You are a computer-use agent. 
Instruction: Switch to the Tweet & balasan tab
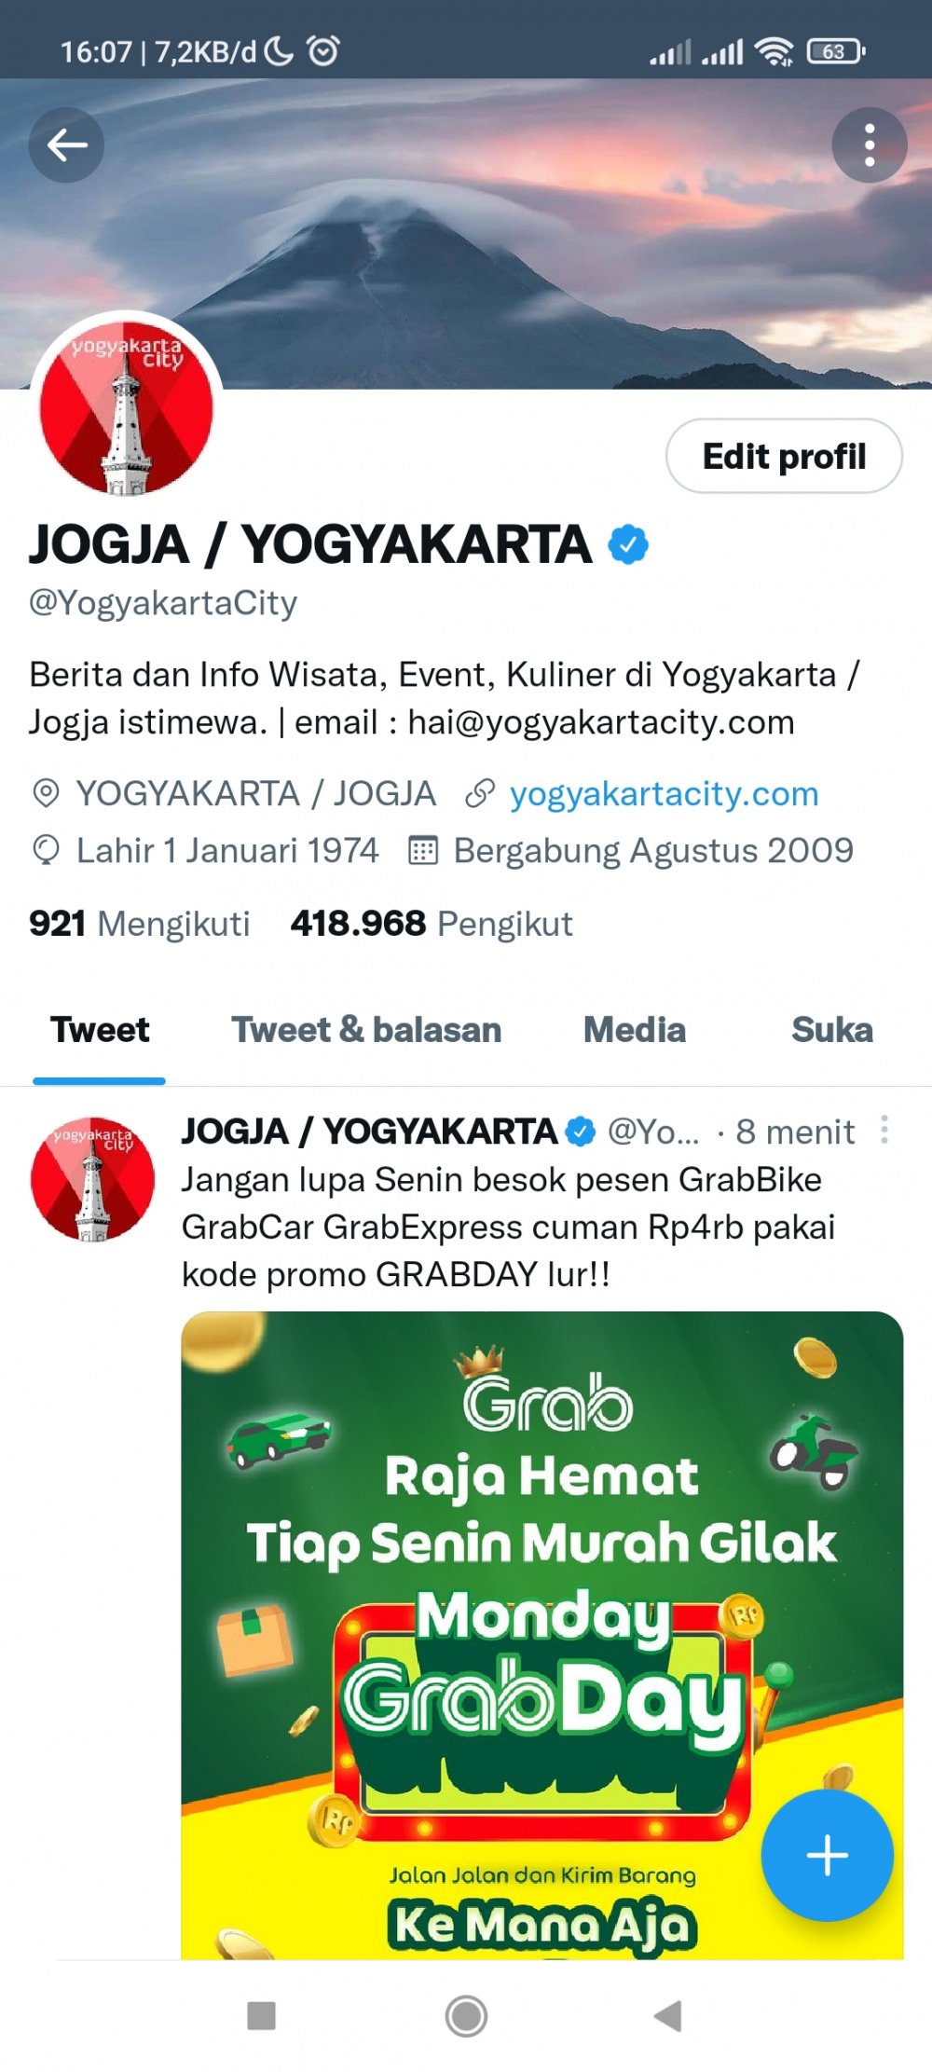tap(366, 1030)
